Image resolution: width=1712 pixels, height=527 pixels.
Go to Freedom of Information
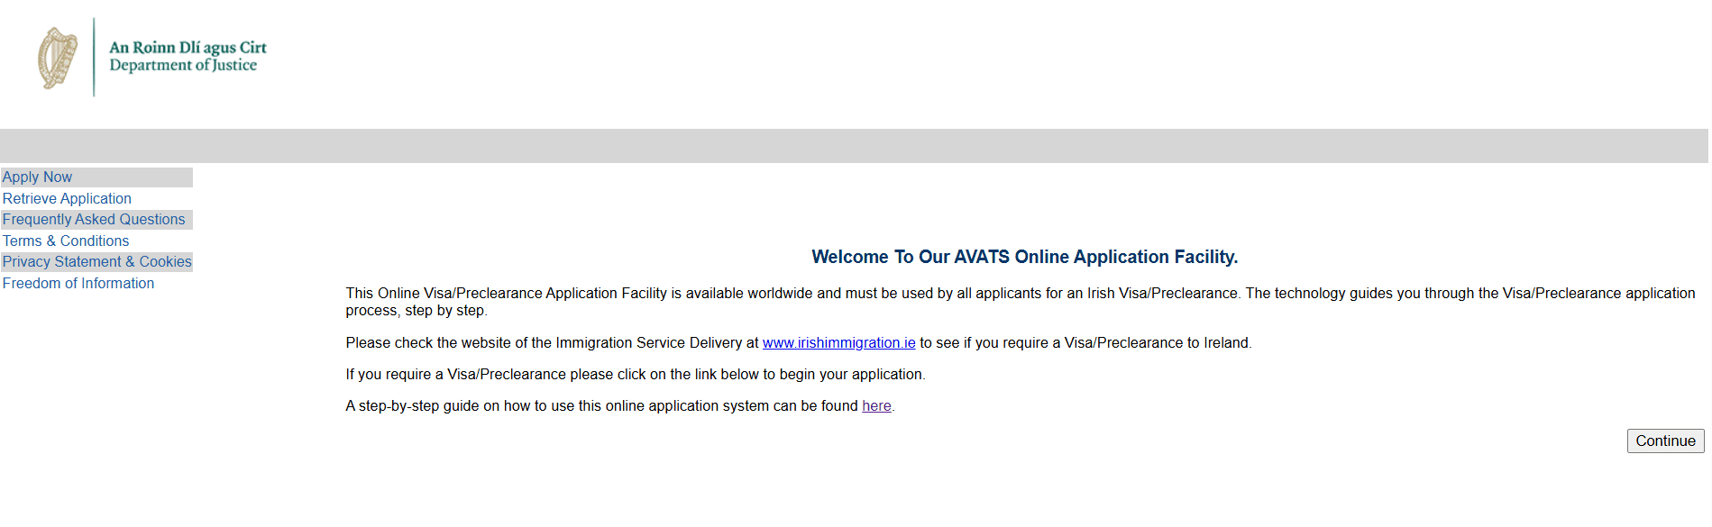point(78,283)
